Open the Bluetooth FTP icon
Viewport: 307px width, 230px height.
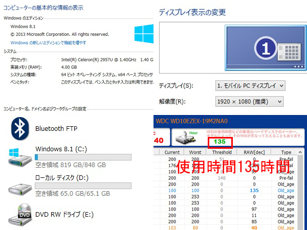coord(20,128)
